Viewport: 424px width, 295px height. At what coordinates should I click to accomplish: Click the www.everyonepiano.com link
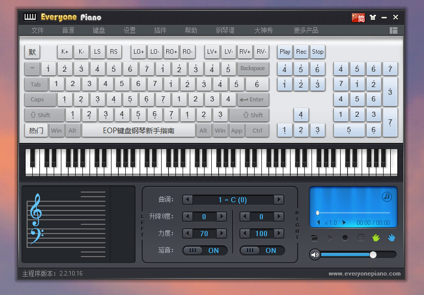365,273
